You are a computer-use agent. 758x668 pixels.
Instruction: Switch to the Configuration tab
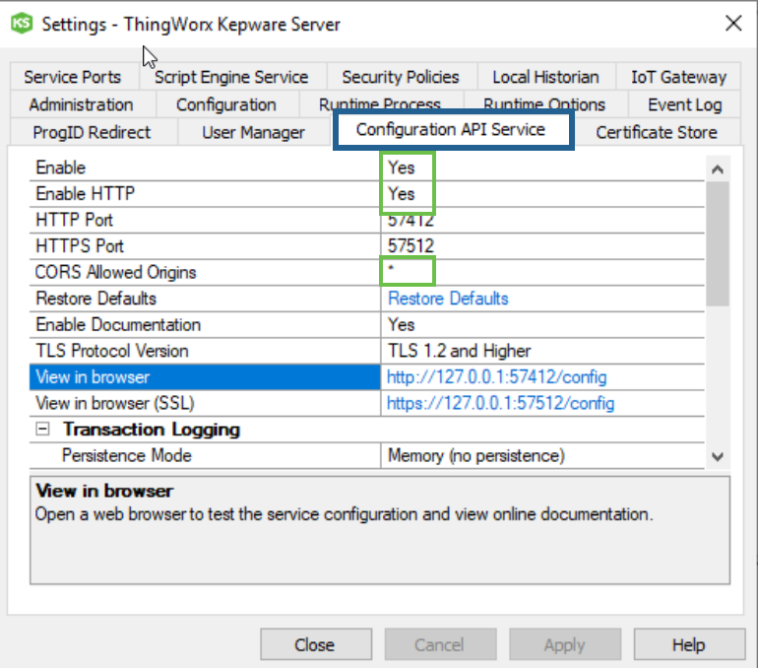pyautogui.click(x=226, y=104)
